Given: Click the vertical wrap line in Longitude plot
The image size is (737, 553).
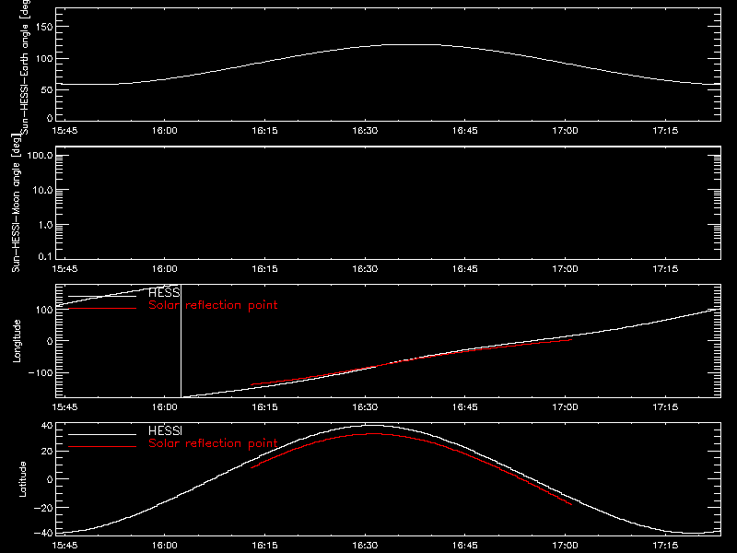Looking at the screenshot, I should click(x=181, y=341).
